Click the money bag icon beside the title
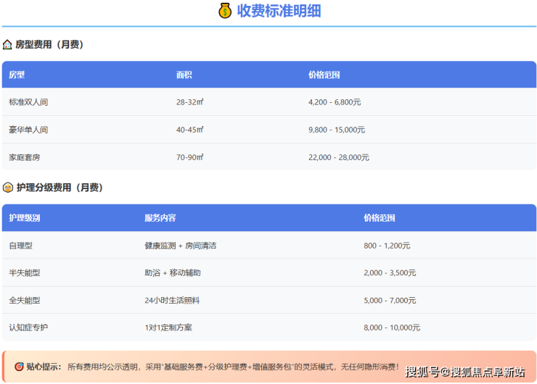537x384 pixels. click(225, 11)
